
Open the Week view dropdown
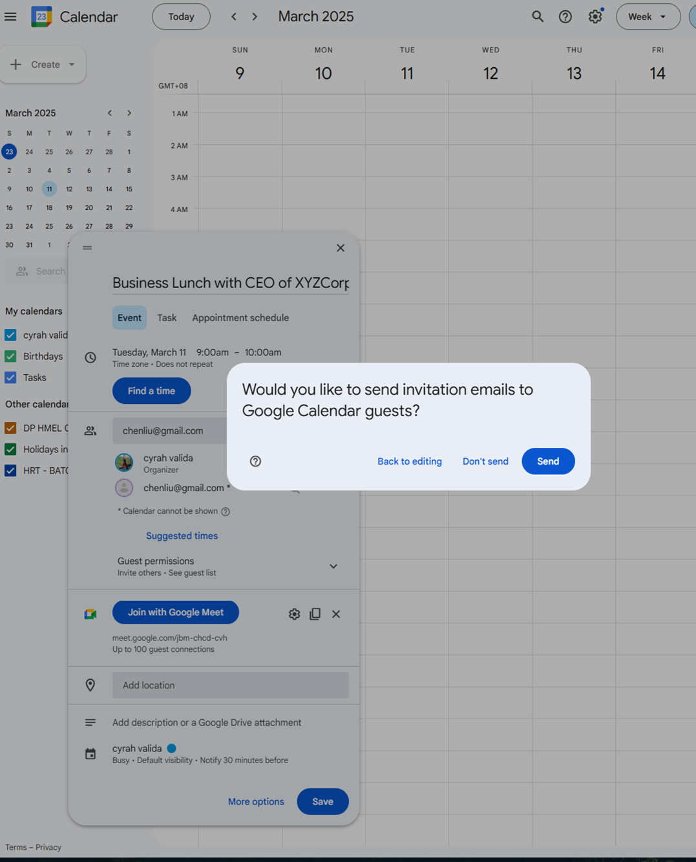click(648, 17)
